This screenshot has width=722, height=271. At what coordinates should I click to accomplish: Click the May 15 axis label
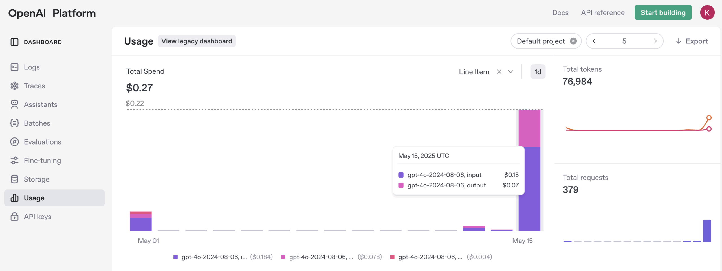coord(522,241)
